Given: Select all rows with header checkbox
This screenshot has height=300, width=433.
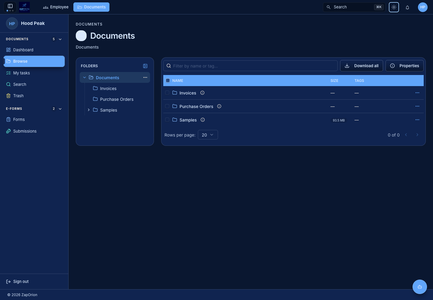Looking at the screenshot, I should tap(168, 80).
